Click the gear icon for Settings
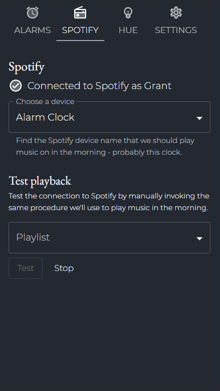The image size is (220, 391). 176,12
